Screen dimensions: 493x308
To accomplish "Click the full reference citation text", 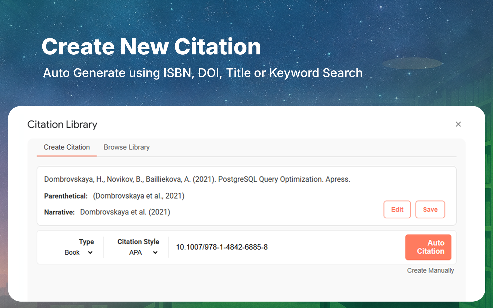I will click(x=197, y=179).
